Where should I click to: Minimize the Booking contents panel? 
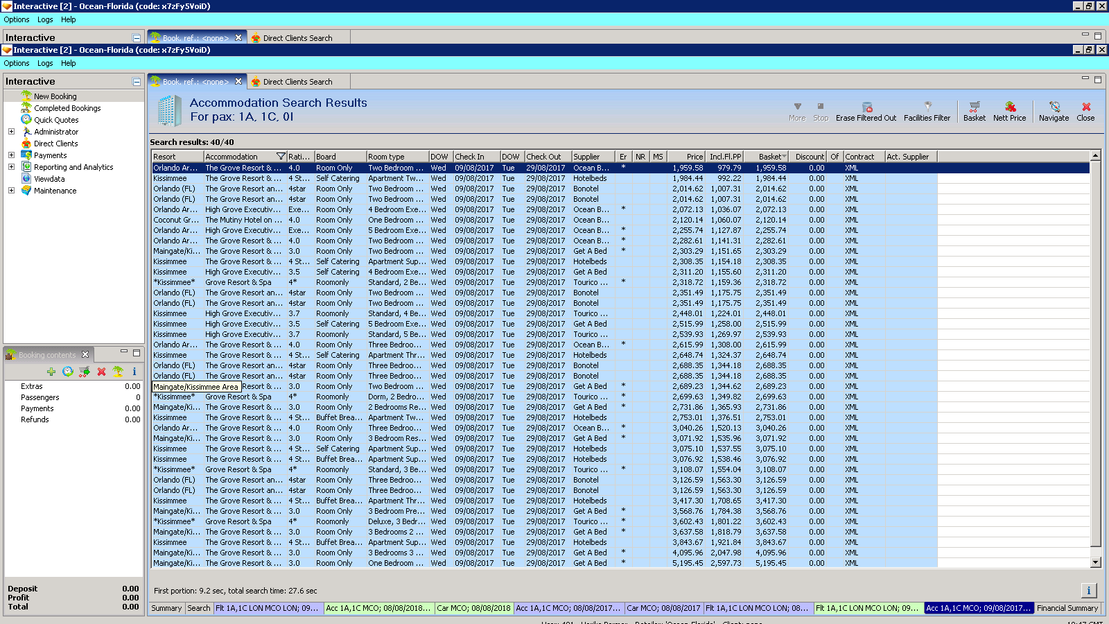(x=124, y=352)
